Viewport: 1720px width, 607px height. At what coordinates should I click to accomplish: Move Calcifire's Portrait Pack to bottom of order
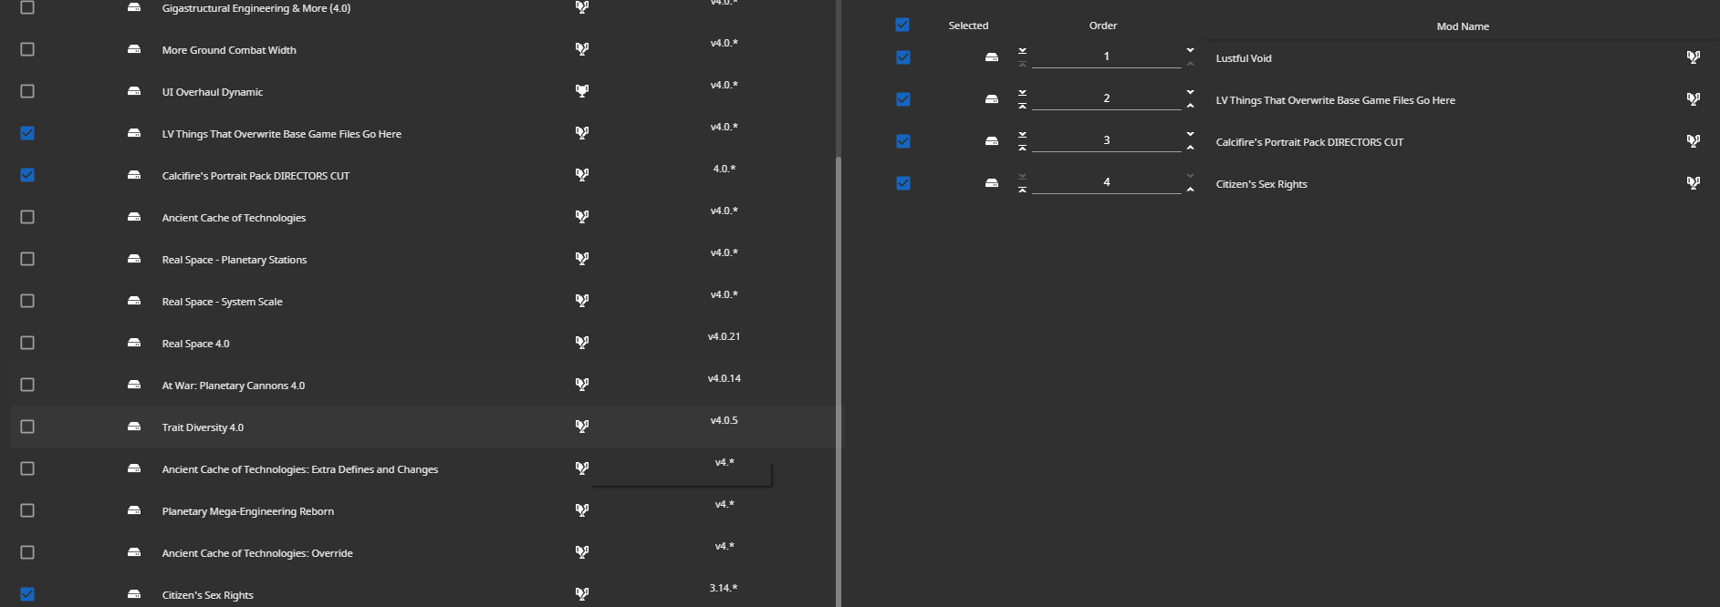click(1022, 134)
